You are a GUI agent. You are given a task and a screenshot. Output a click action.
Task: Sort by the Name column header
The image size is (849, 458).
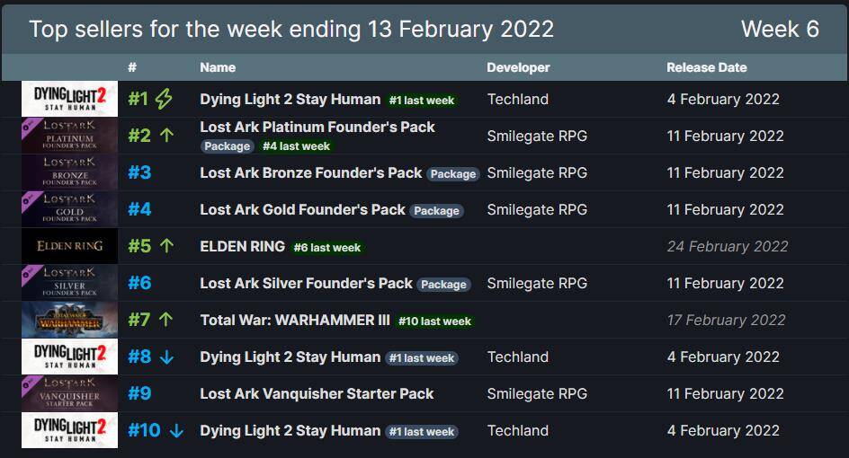pyautogui.click(x=218, y=67)
